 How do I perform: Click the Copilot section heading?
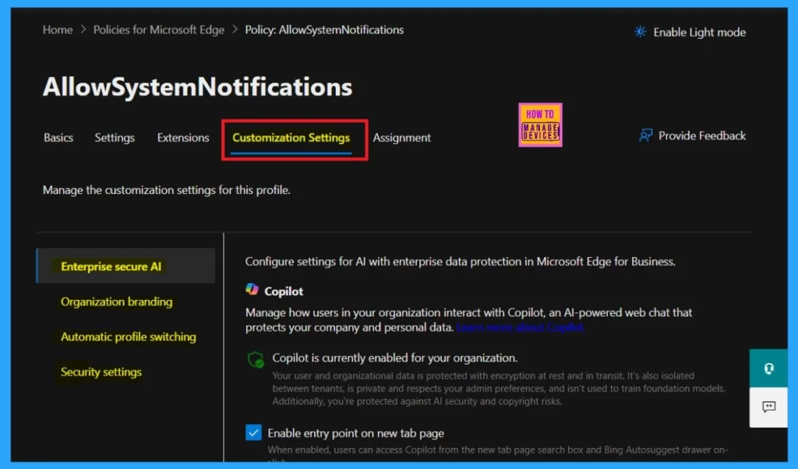[x=284, y=291]
